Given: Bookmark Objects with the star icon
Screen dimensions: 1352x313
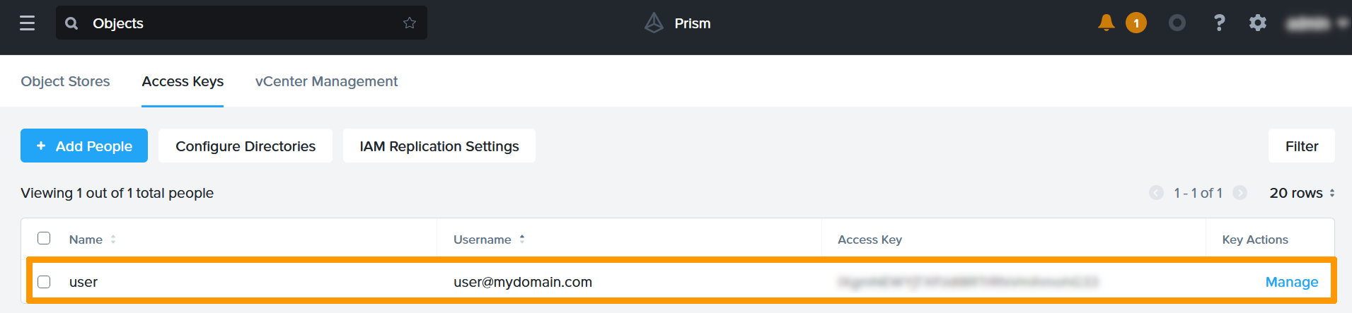Looking at the screenshot, I should click(x=410, y=23).
